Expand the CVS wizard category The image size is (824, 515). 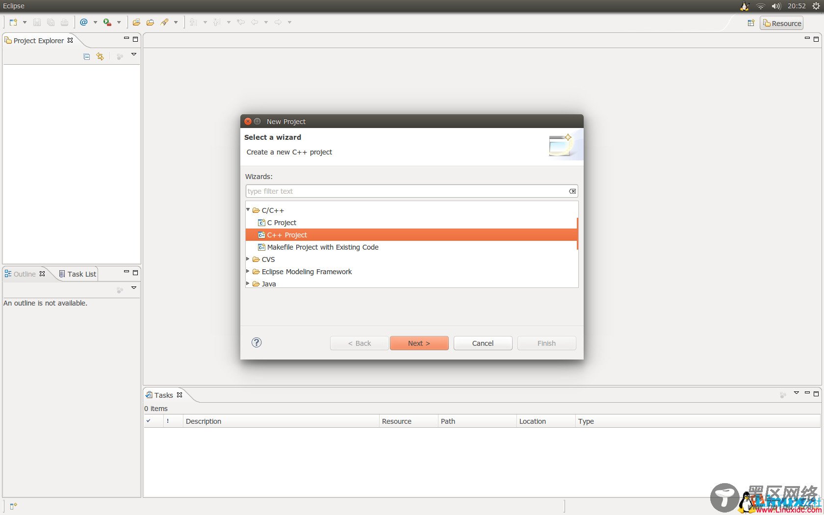pos(248,259)
